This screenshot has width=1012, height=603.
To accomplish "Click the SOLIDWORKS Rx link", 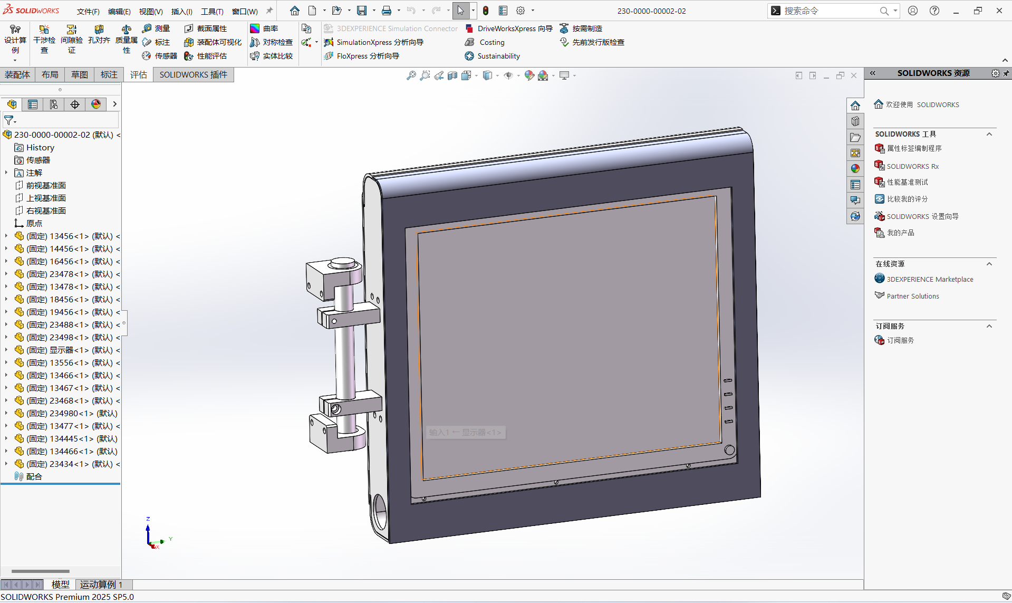I will pos(912,166).
